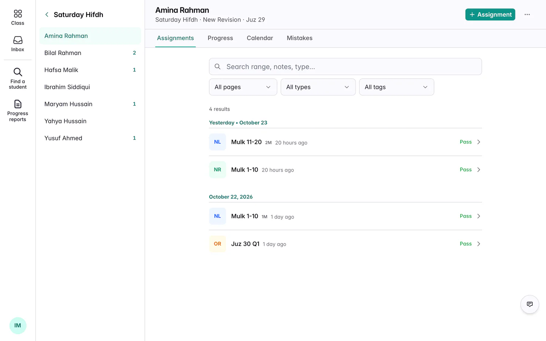
Task: Open the Class grid icon
Action: [x=17, y=14]
